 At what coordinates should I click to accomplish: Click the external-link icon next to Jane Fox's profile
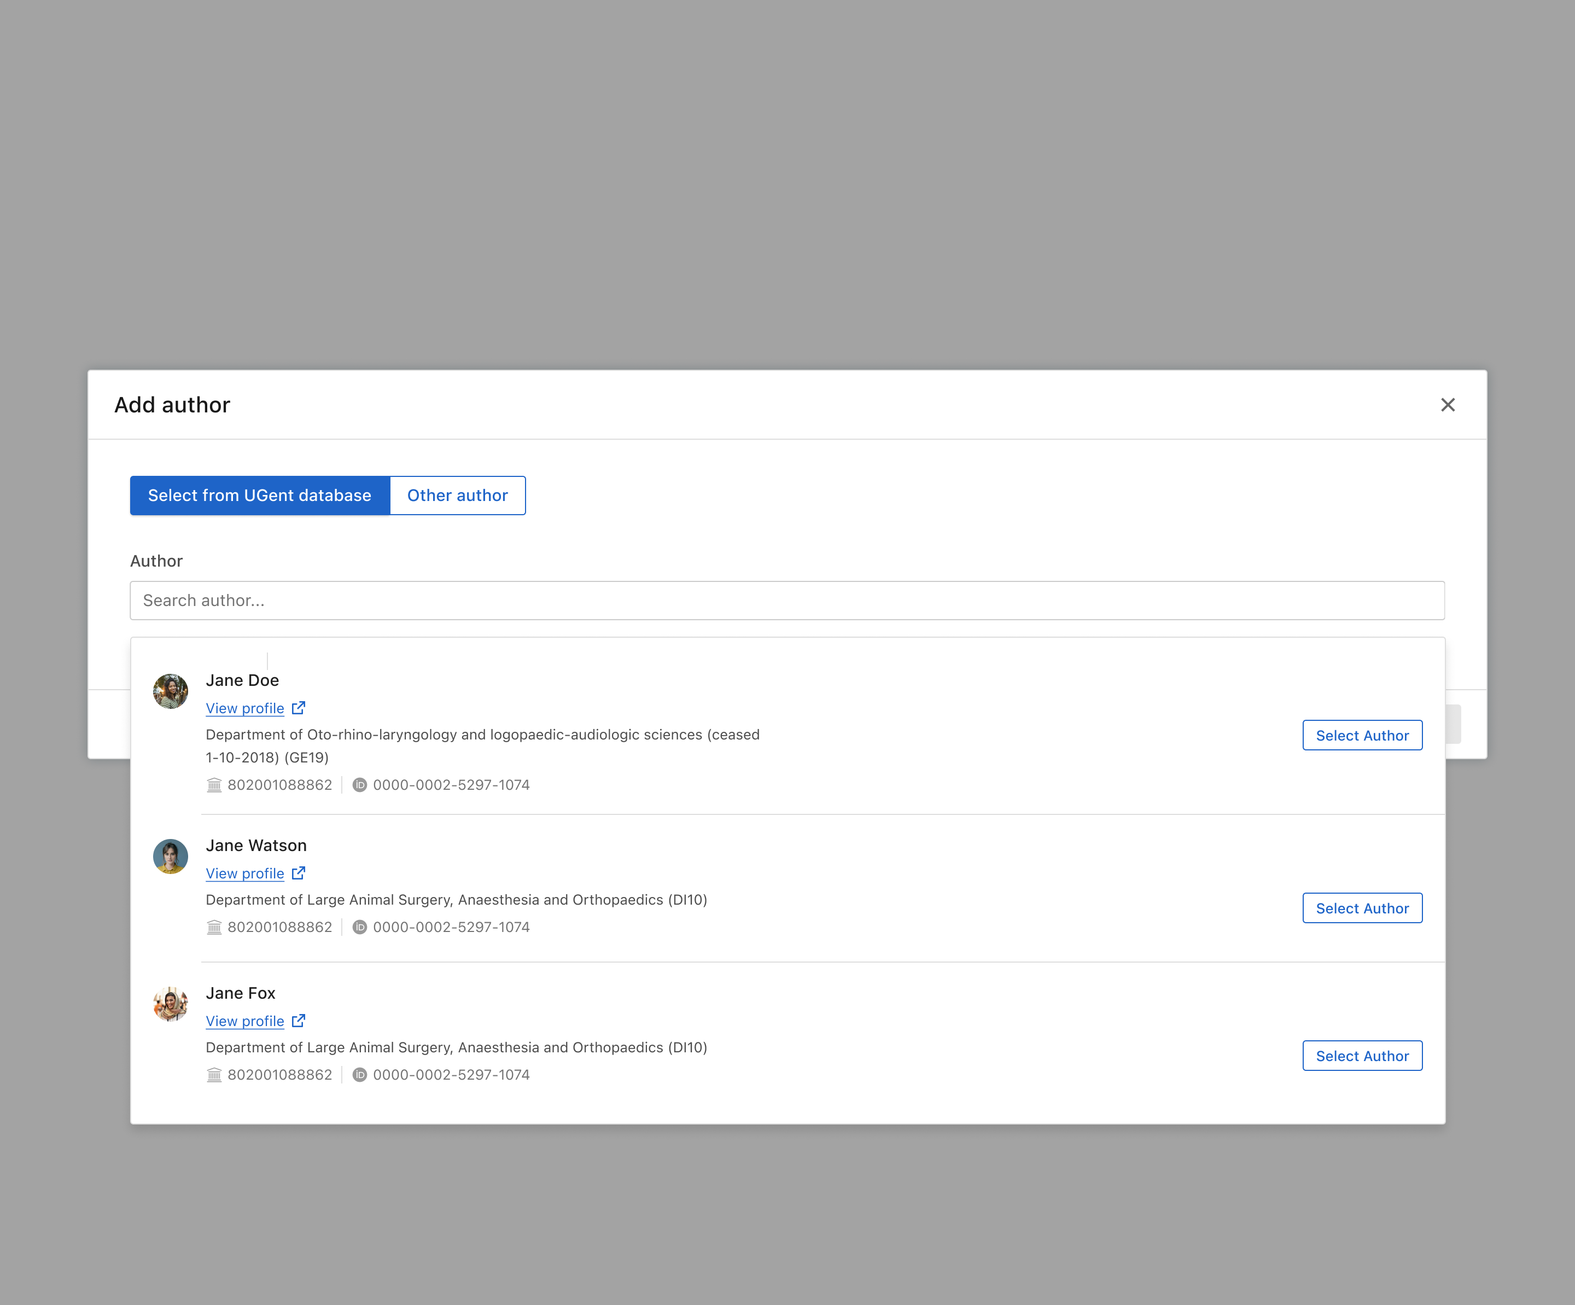click(x=299, y=1021)
